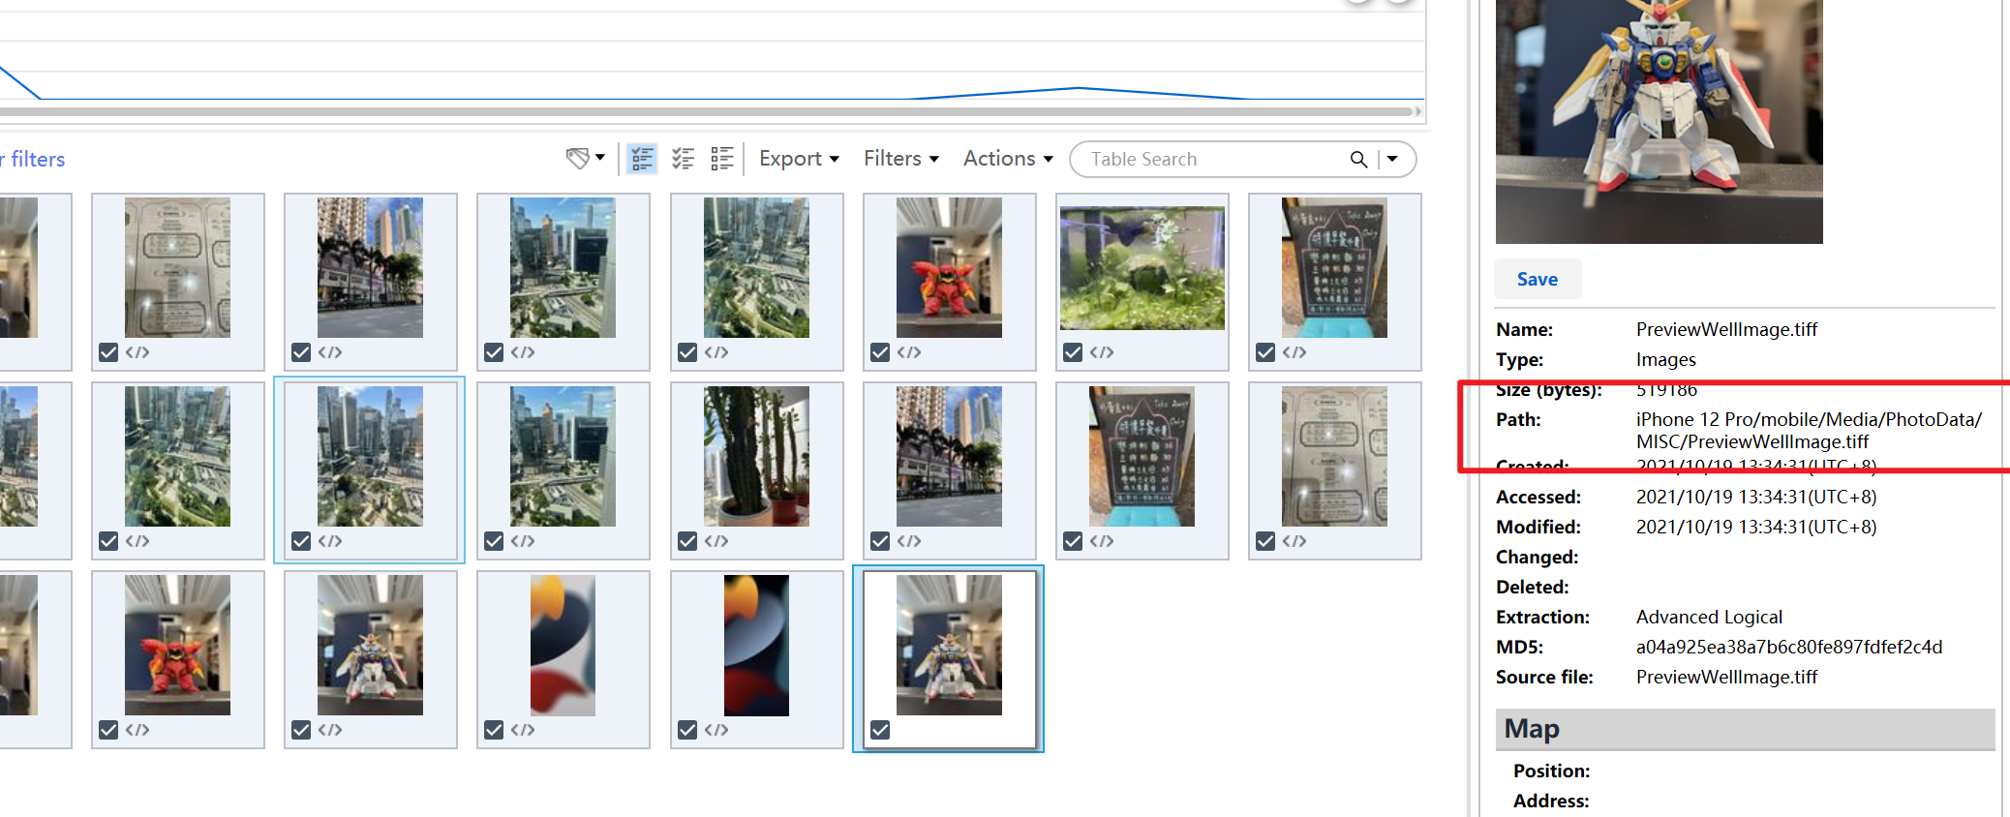Uncheck the top-row red robot checkbox
This screenshot has height=817, width=2010.
click(x=880, y=352)
